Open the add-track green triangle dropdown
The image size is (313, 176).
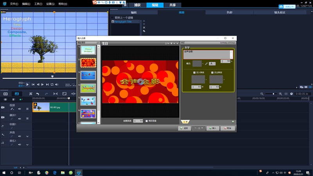pyautogui.click(x=21, y=99)
